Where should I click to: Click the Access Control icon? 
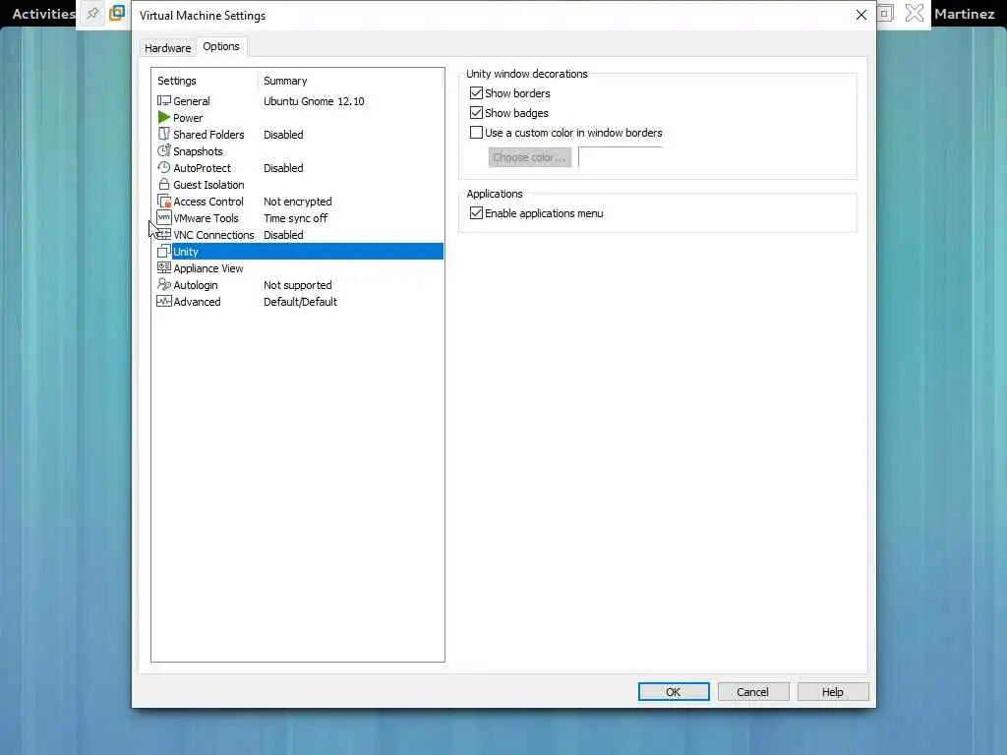pyautogui.click(x=164, y=201)
